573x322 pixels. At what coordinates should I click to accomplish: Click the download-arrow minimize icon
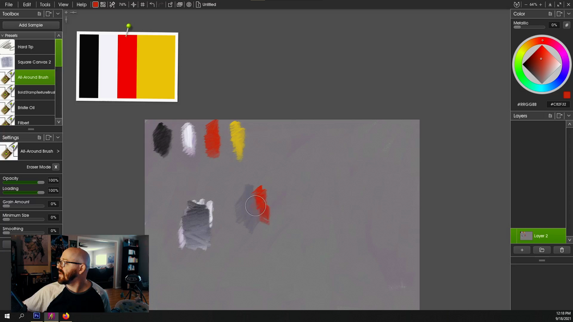[x=550, y=5]
